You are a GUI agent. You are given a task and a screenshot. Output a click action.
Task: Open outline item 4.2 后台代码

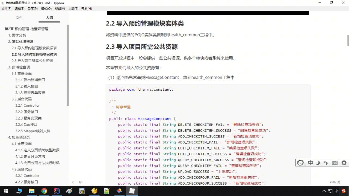click(x=22, y=169)
